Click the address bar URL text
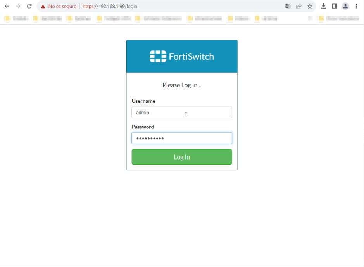Screen dimensions: 364x267 tap(110, 6)
